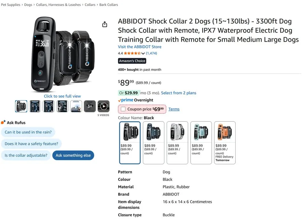Click to see full view of product image
The width and height of the screenshot is (307, 222).
point(62,96)
